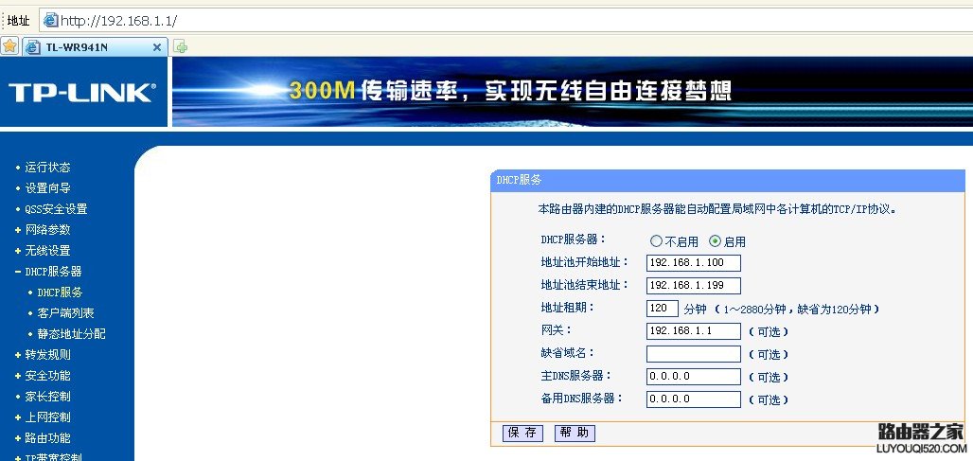Open 设置向导 page
Image resolution: width=973 pixels, height=461 pixels.
coord(47,188)
